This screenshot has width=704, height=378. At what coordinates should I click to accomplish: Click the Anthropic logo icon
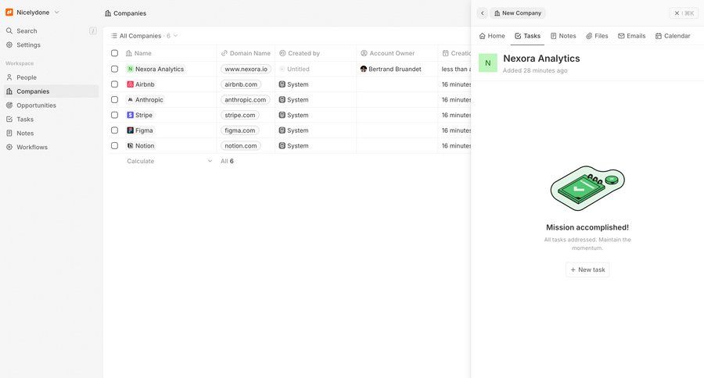point(130,99)
